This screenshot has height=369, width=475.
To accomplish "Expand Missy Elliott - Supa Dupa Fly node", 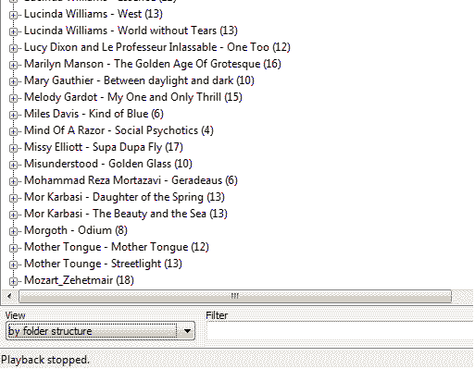I will [13, 148].
